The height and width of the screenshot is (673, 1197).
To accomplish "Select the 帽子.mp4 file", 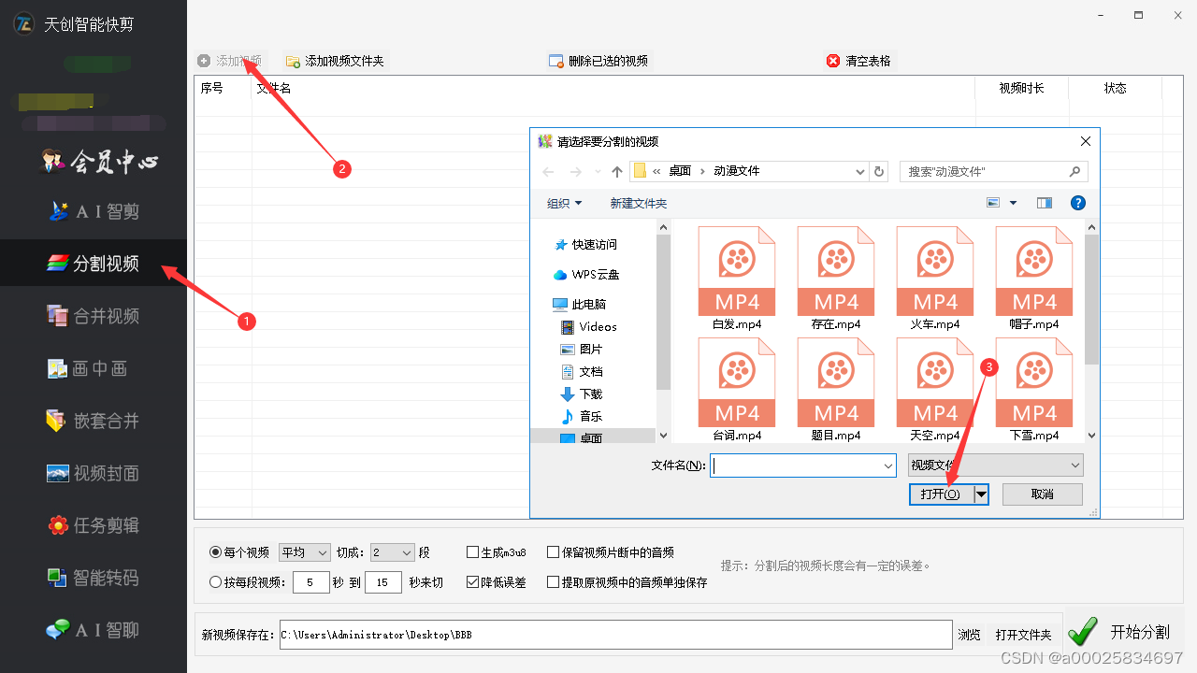I will click(x=1034, y=279).
